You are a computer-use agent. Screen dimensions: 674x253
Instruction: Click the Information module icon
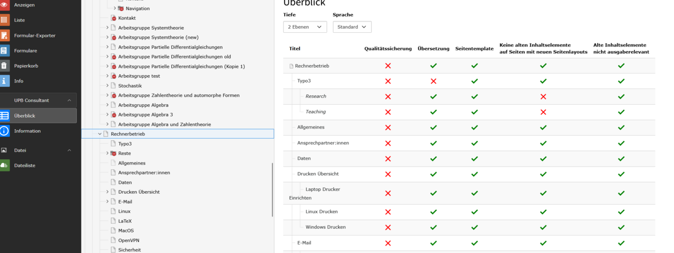tap(4, 131)
